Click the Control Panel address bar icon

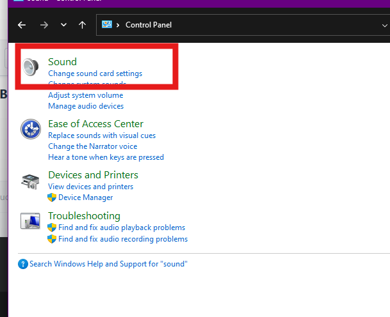click(x=107, y=24)
